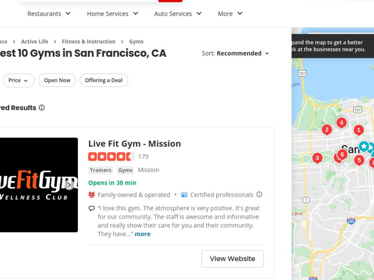Select the Gyms category tag

(x=125, y=170)
